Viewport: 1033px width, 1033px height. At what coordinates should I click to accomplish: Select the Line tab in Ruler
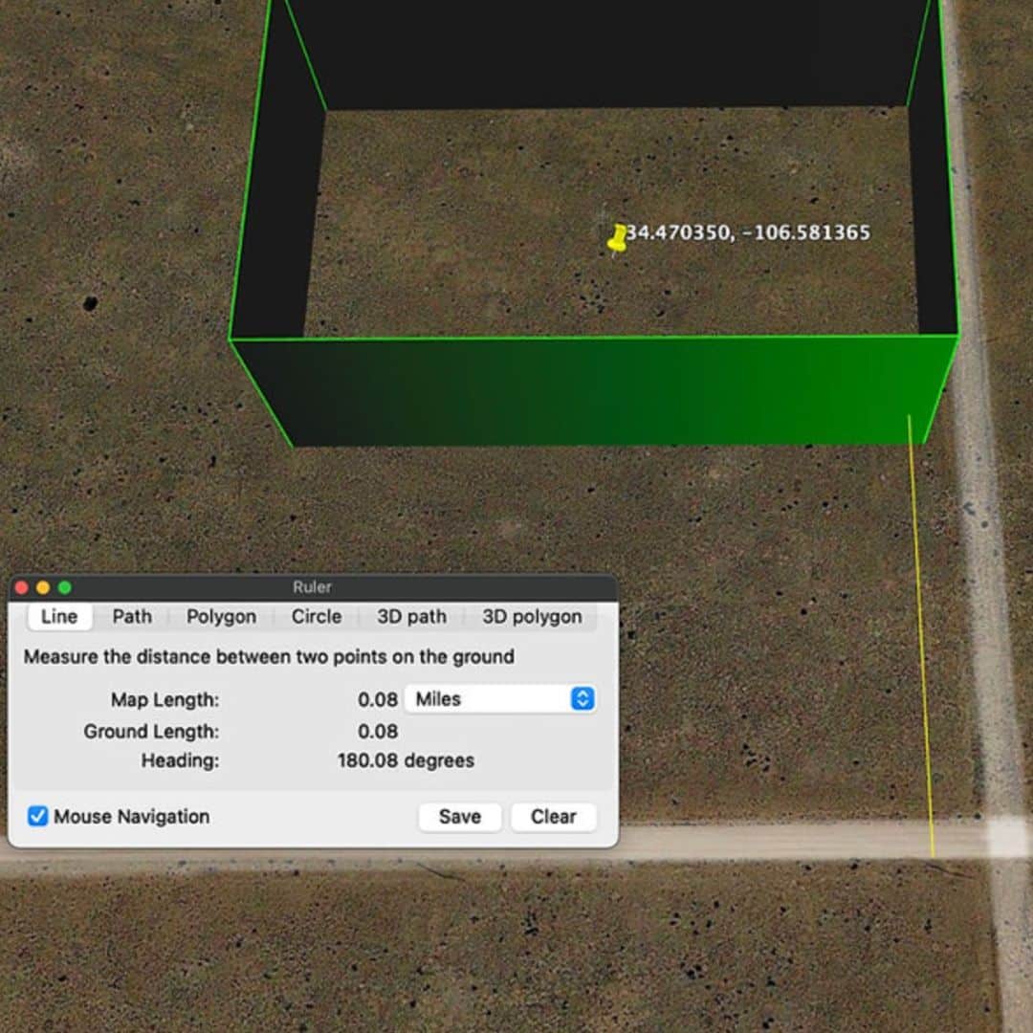click(59, 617)
